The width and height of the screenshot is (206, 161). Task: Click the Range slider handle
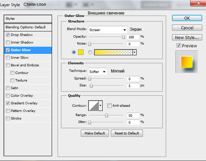106,115
